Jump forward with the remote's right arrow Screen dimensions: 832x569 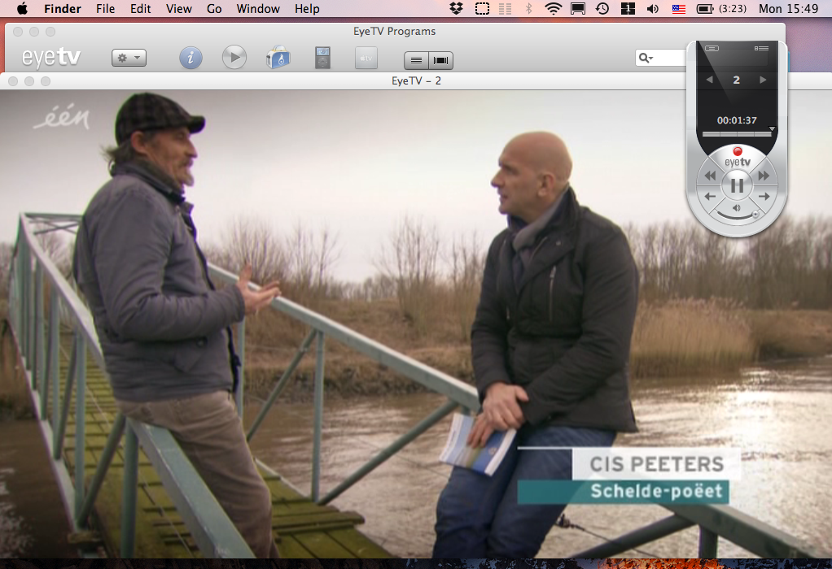(x=764, y=197)
